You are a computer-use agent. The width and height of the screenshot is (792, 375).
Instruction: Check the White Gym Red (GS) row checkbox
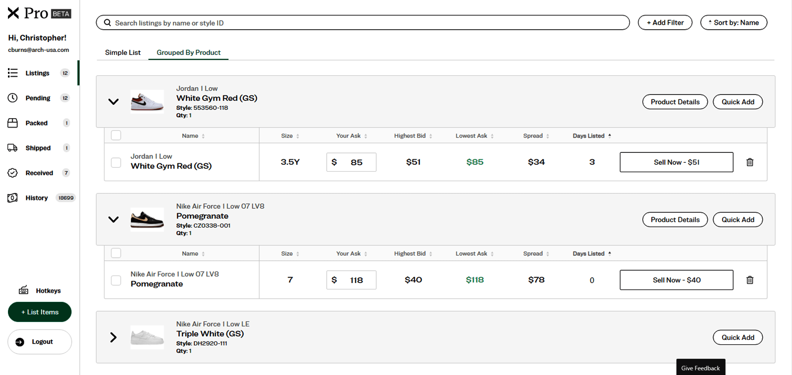tap(116, 162)
